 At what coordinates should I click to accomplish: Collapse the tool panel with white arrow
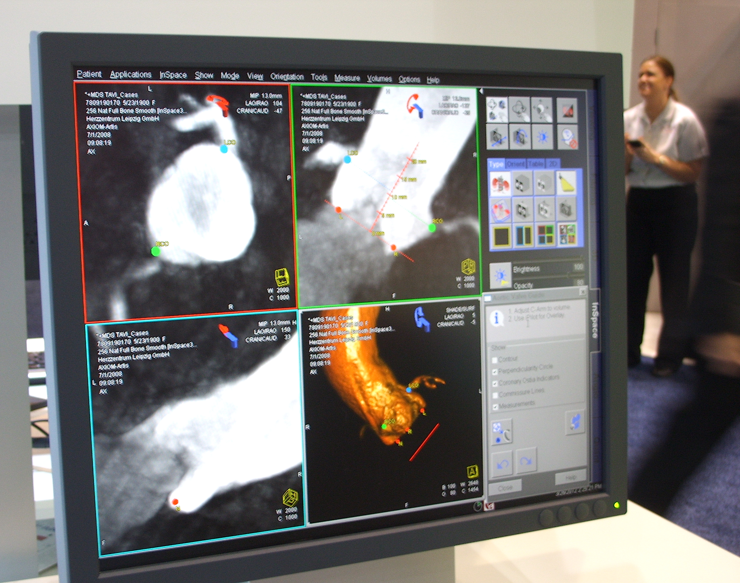point(481,91)
